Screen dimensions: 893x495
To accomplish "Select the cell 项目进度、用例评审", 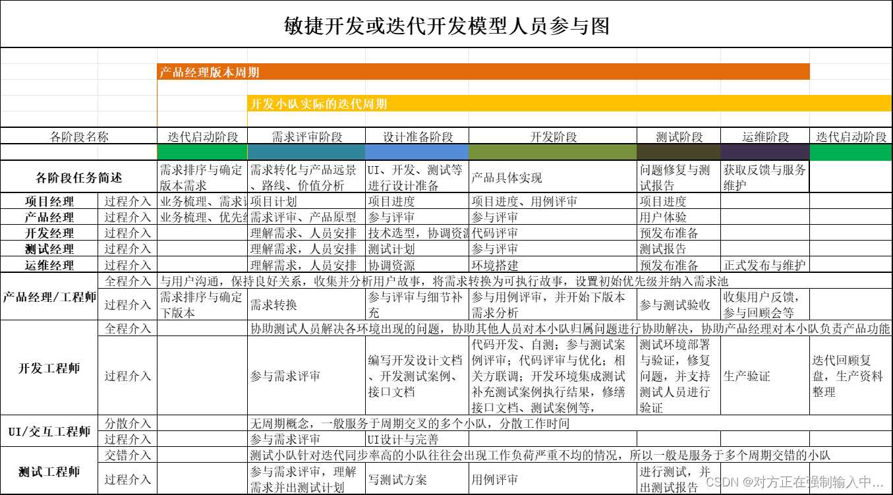I will (554, 202).
